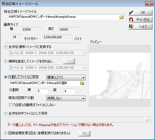Click the 縦 split count field
Screen dimensions: 155x140
(69, 91)
